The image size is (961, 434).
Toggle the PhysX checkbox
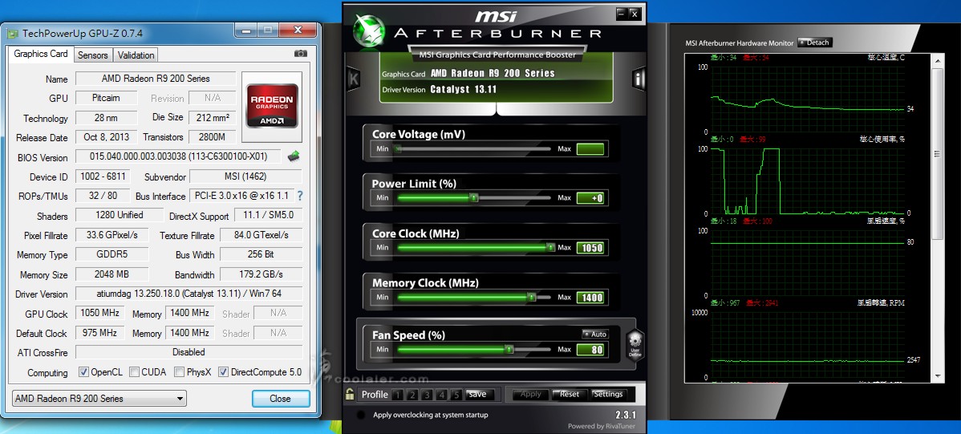click(x=179, y=372)
